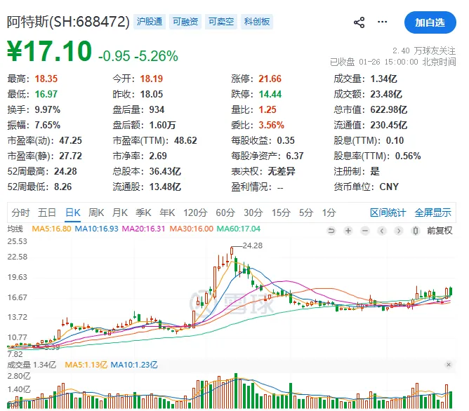Click the candlestick style icon
Viewport: 469px width, 411px height.
click(416, 231)
